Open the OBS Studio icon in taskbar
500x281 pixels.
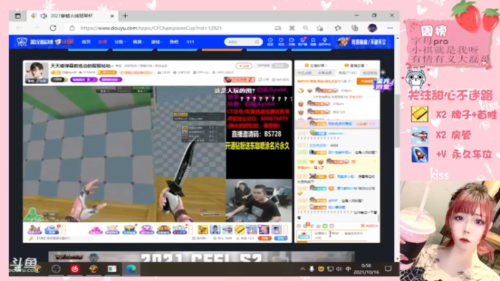pos(56,269)
